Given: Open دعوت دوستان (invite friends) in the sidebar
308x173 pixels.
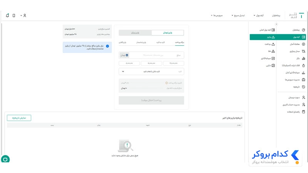Looking at the screenshot, I should click(x=296, y=98).
